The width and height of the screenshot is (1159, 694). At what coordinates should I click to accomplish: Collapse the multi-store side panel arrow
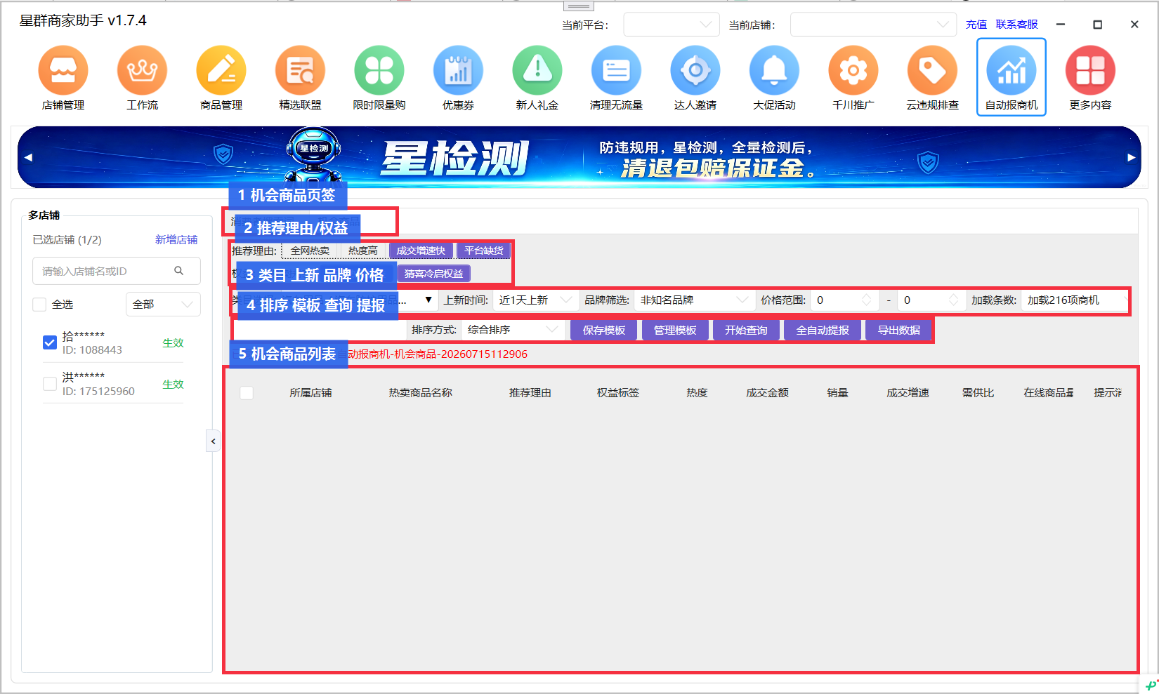click(214, 441)
